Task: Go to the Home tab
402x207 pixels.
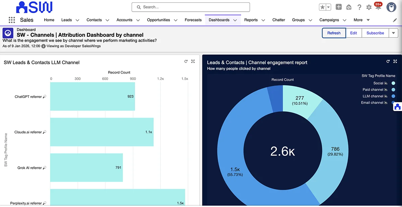Action: tap(49, 20)
